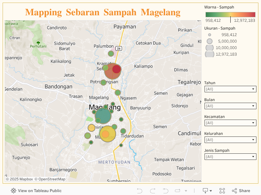The width and height of the screenshot is (261, 195).
Task: Click the Tegalrejo map label
Action: pos(189,82)
